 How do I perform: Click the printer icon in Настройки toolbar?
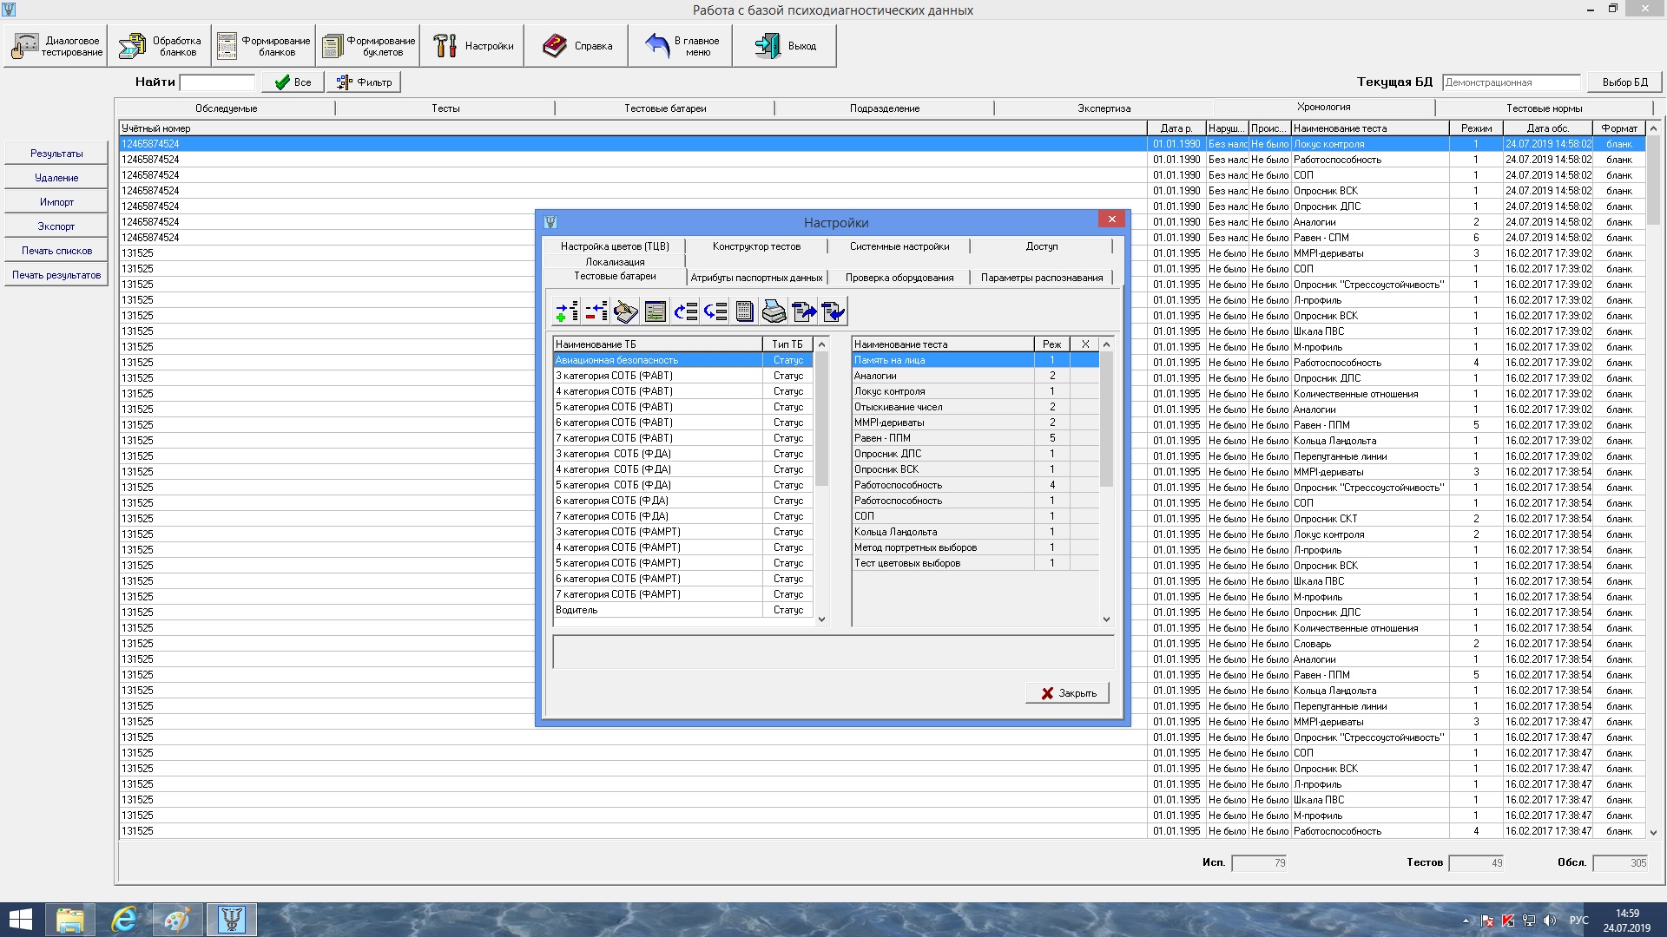[774, 311]
